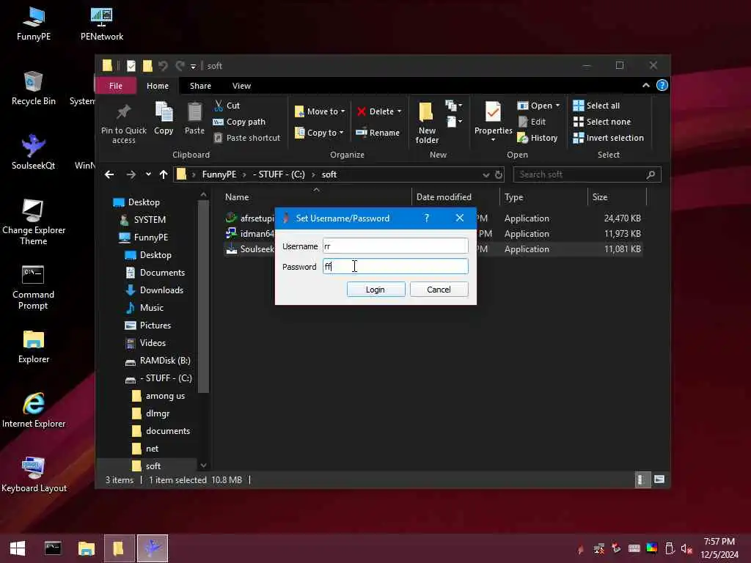
Task: Click the Paste ribbon icon
Action: (194, 118)
